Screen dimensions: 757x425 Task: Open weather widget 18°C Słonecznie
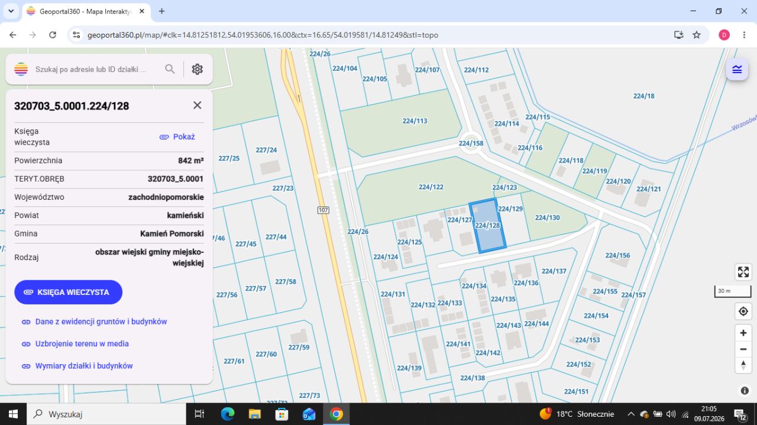tap(577, 414)
